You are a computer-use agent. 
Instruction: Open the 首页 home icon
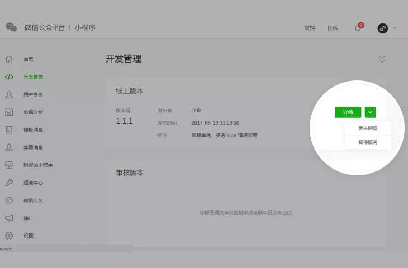coord(9,59)
